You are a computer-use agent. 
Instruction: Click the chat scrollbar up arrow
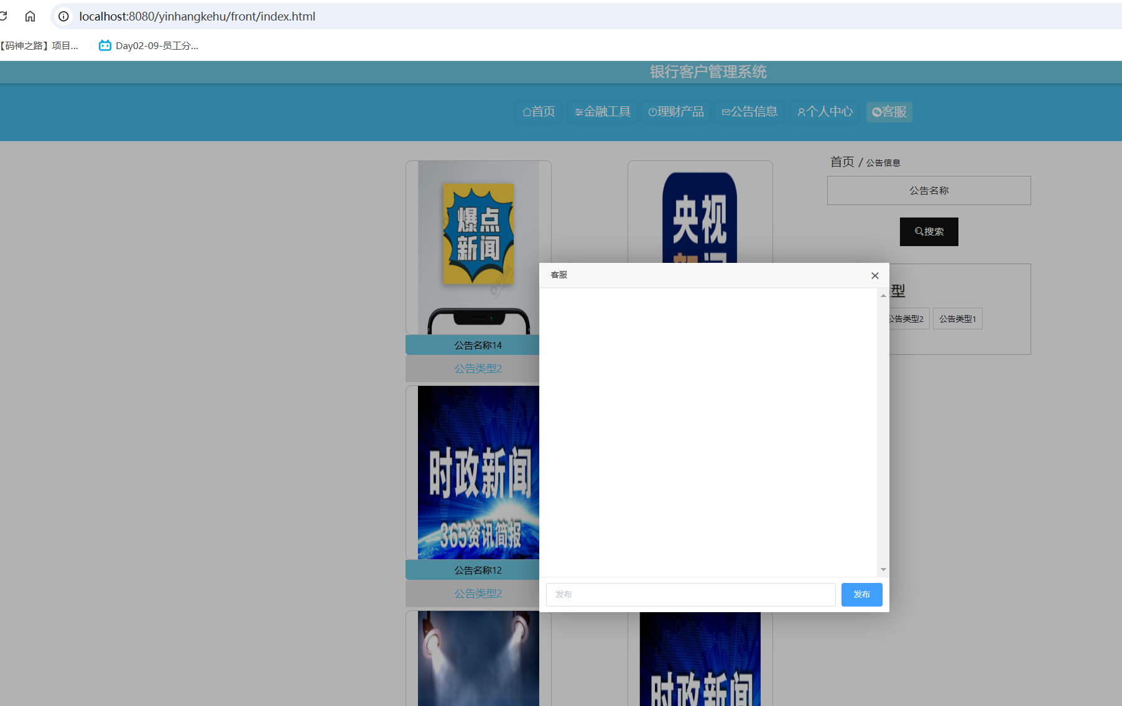[883, 296]
